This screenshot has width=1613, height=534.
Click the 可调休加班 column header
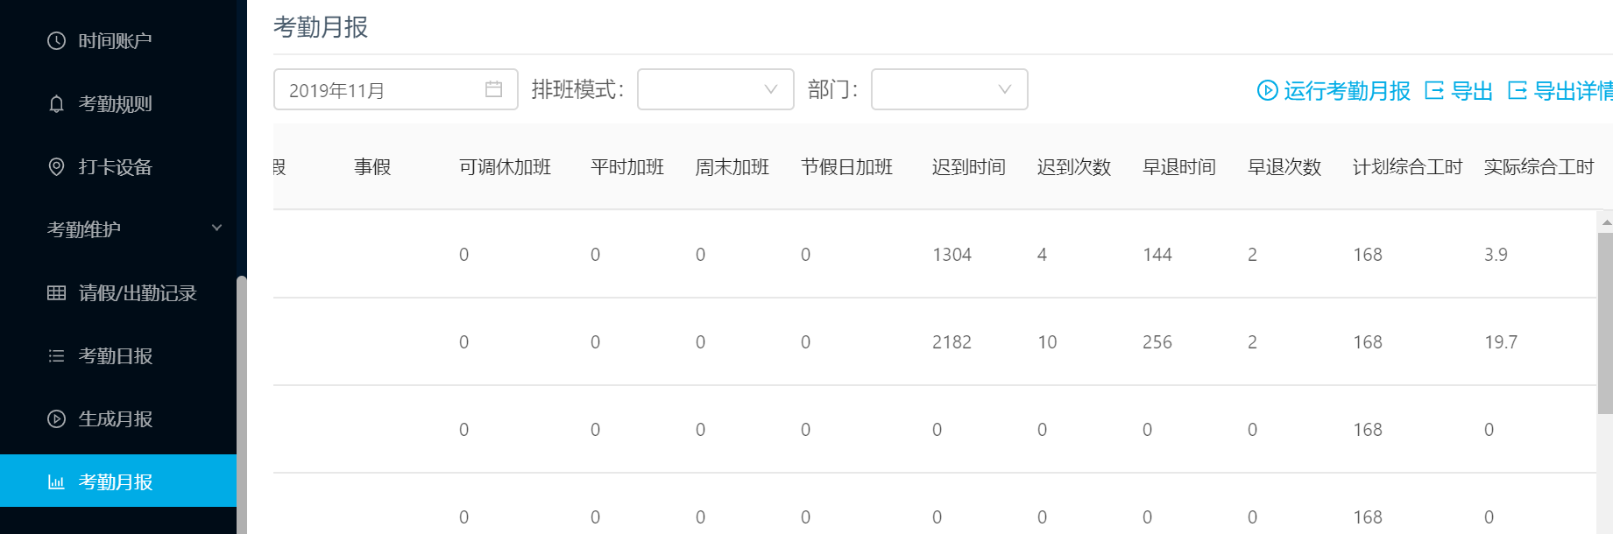506,167
